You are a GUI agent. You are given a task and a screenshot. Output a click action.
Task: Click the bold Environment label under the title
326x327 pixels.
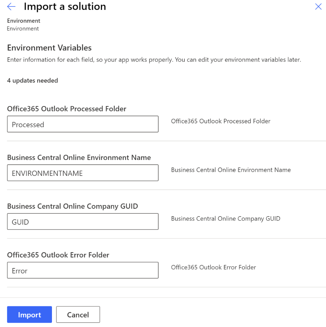click(x=24, y=21)
